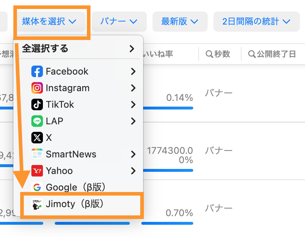Click the 0.14% いいね率 progress bar
305x237 pixels.
pos(167,108)
